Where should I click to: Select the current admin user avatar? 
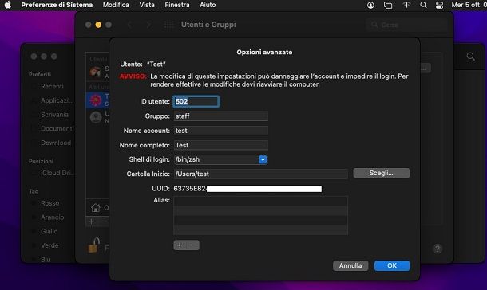[96, 72]
